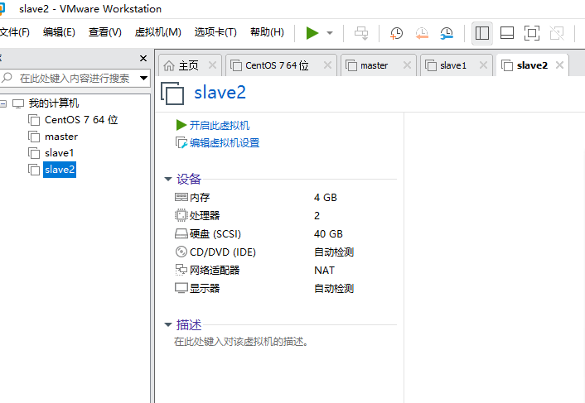
Task: Open the 帮助(H) menu
Action: 267,32
